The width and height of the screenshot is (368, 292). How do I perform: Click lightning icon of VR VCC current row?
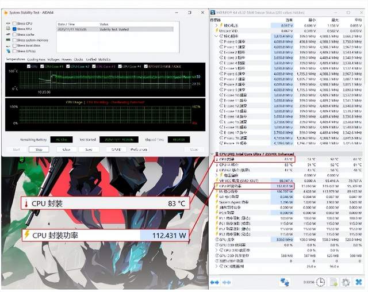pyautogui.click(x=217, y=180)
